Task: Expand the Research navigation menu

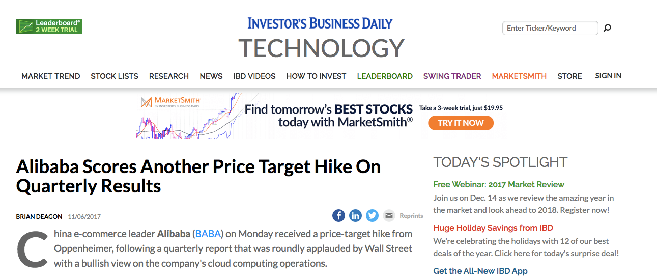Action: point(169,76)
